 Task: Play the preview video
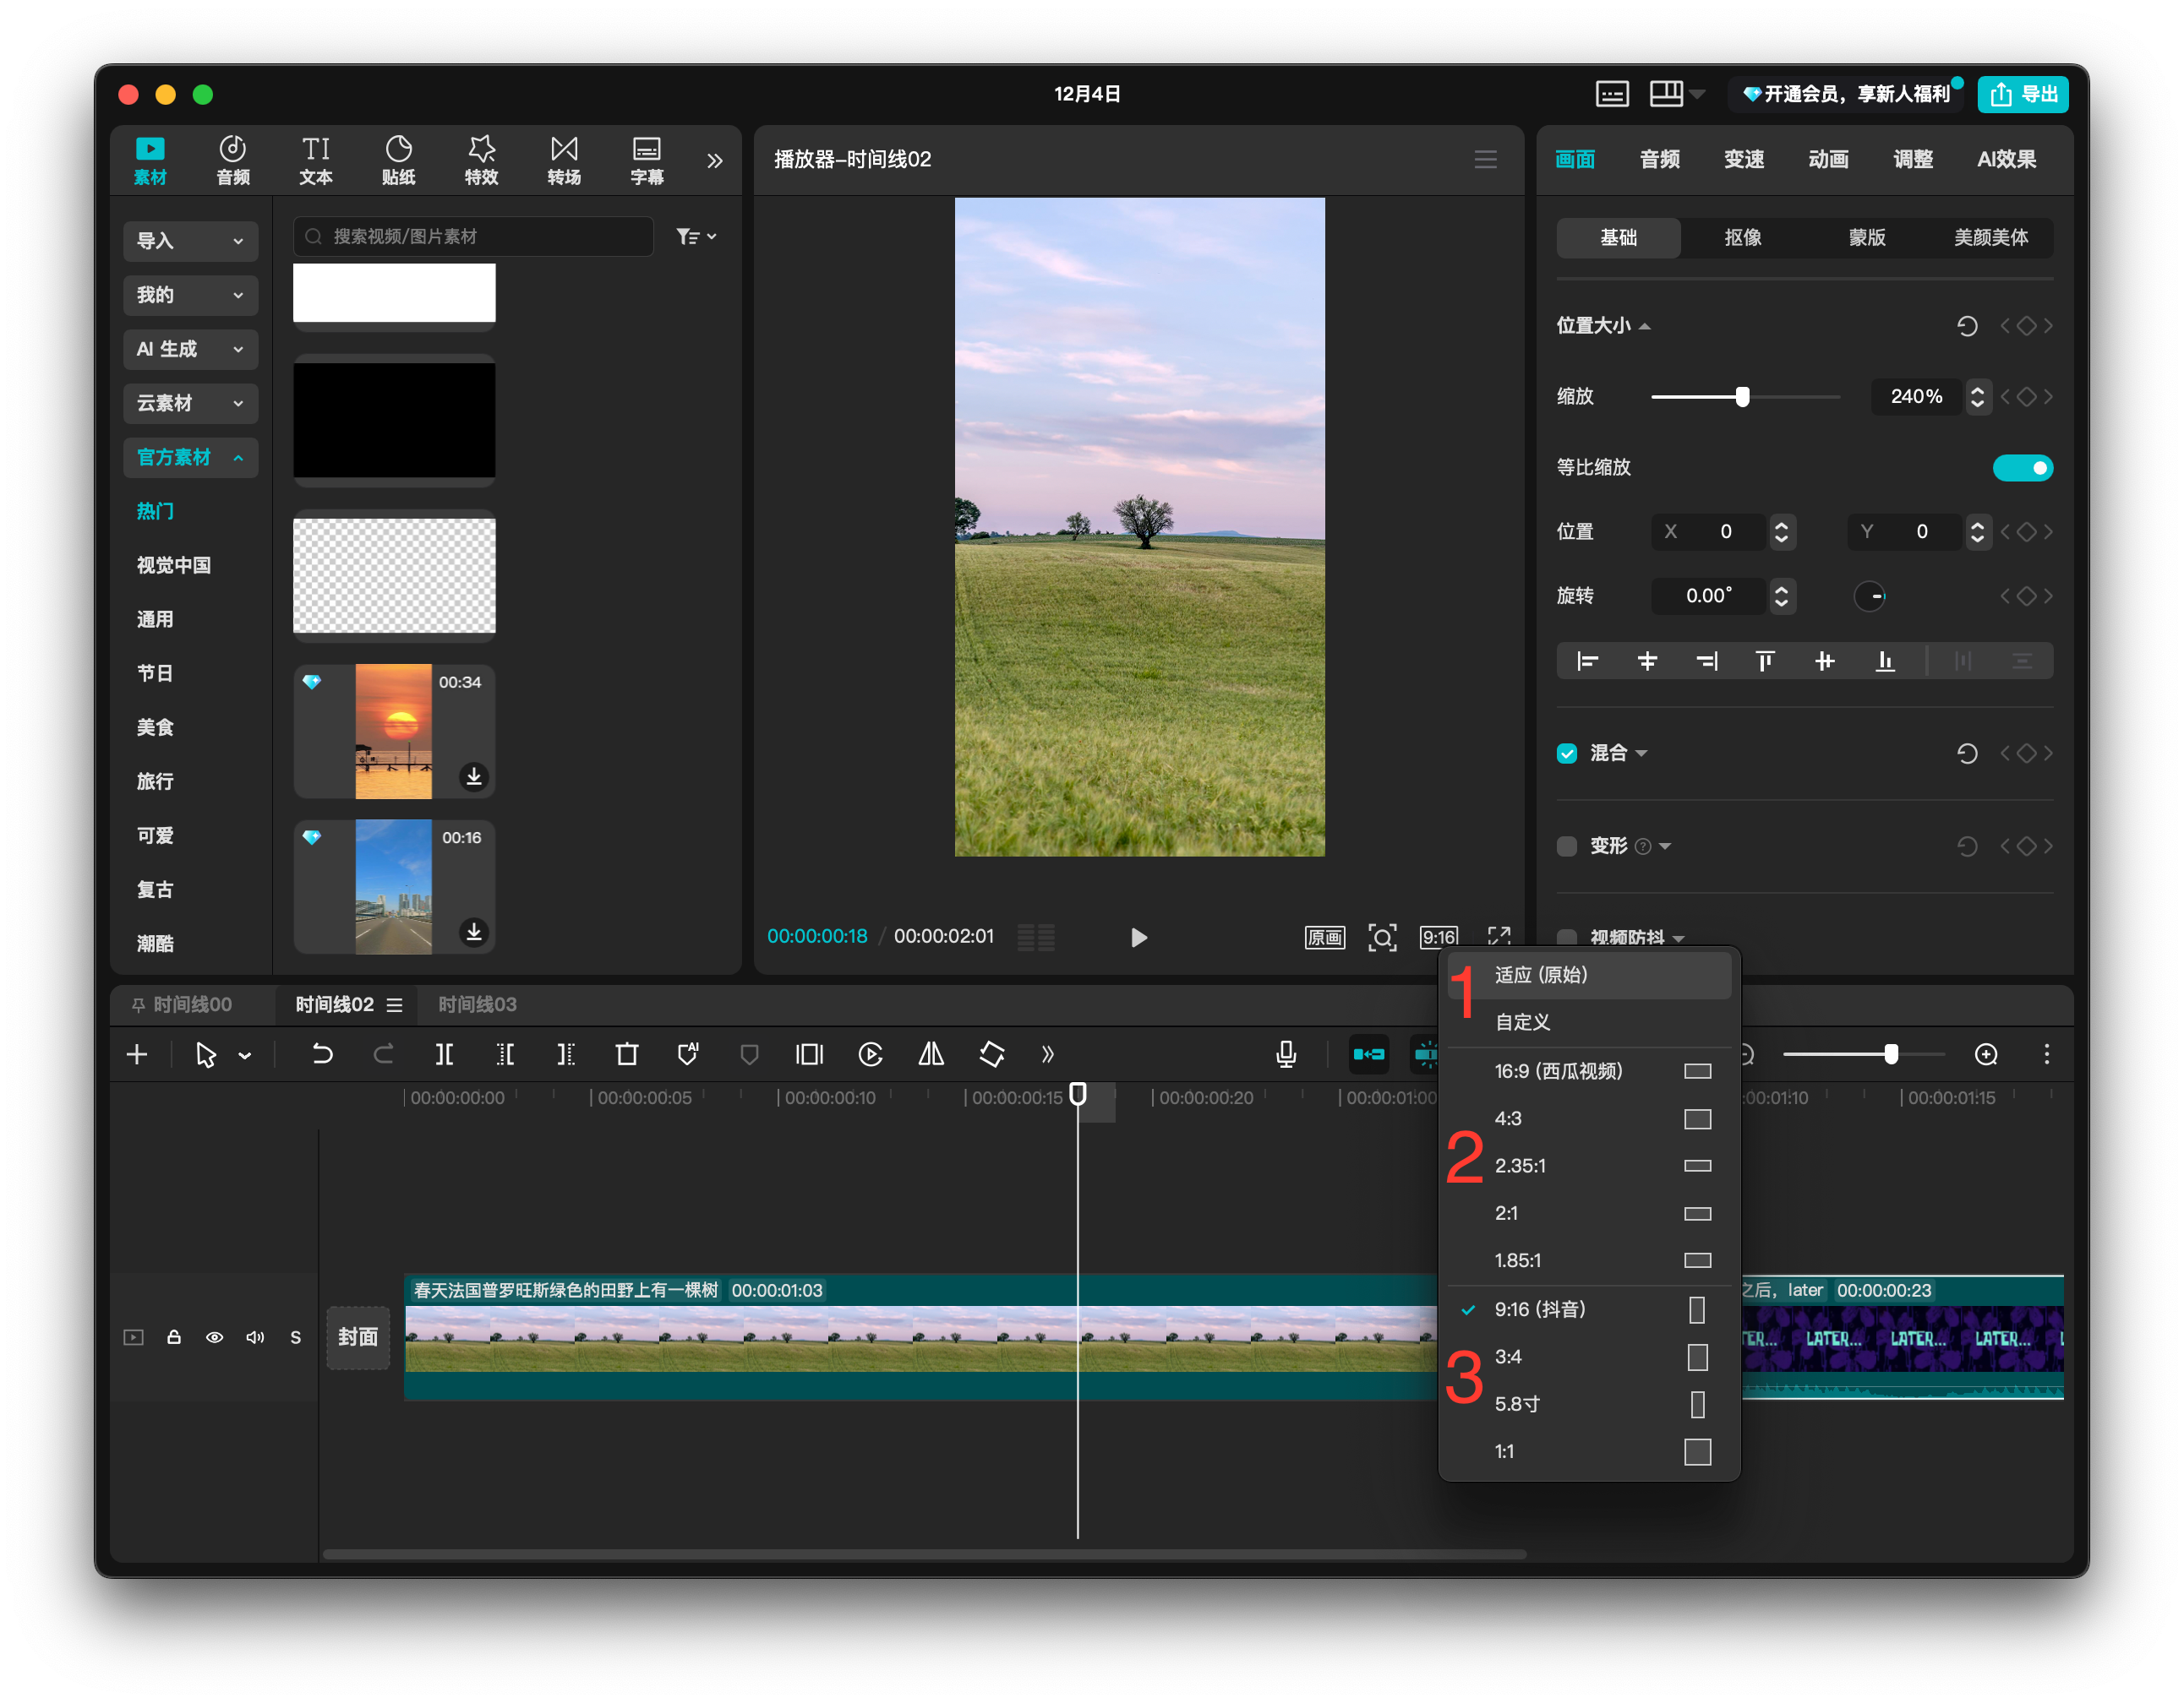click(1138, 938)
